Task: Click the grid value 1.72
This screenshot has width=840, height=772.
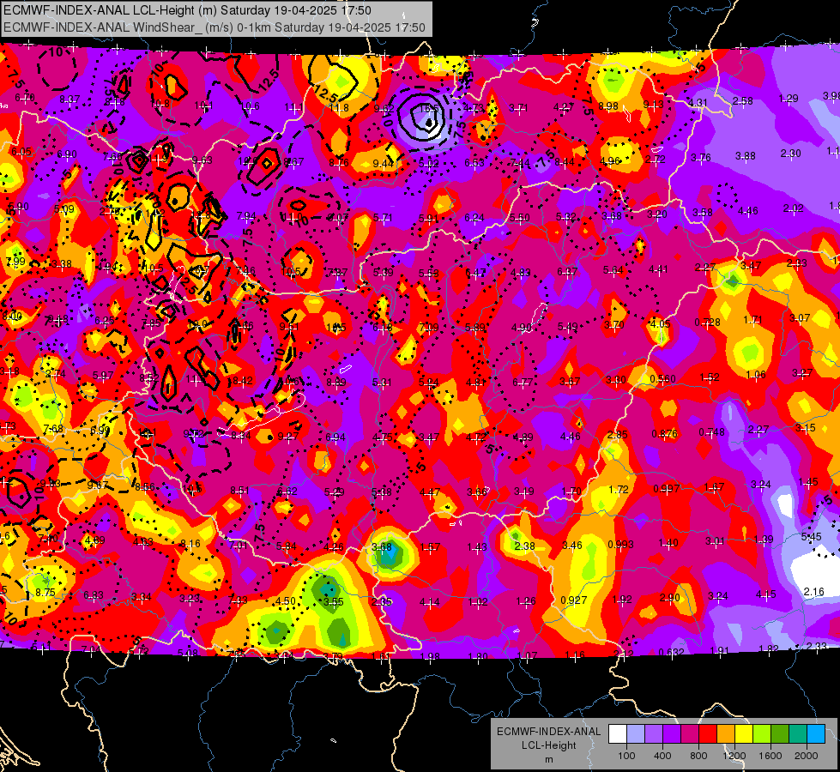Action: (x=619, y=489)
